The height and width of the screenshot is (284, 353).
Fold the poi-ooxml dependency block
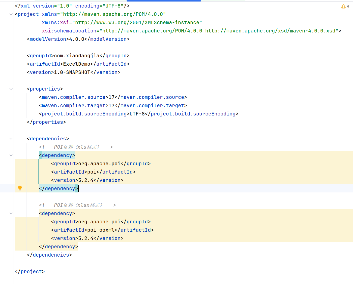pos(11,214)
